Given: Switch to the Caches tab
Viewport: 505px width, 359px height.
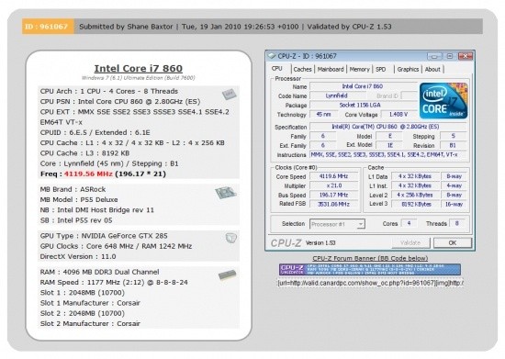Looking at the screenshot, I should point(302,69).
